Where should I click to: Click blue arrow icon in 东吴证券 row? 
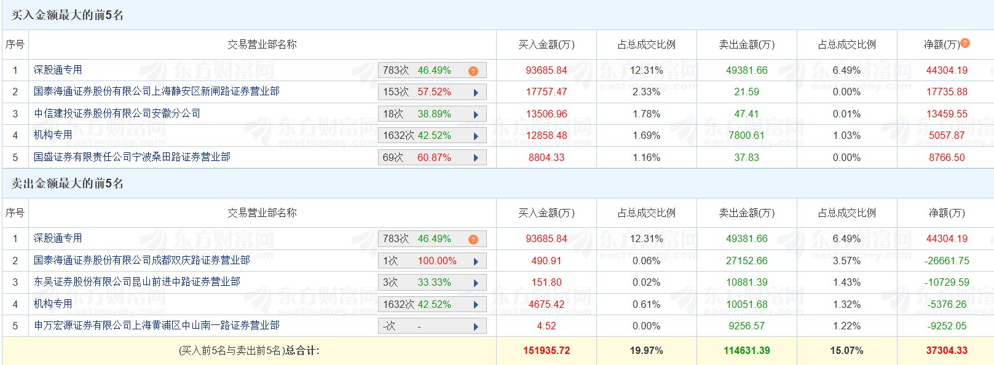coord(476,283)
